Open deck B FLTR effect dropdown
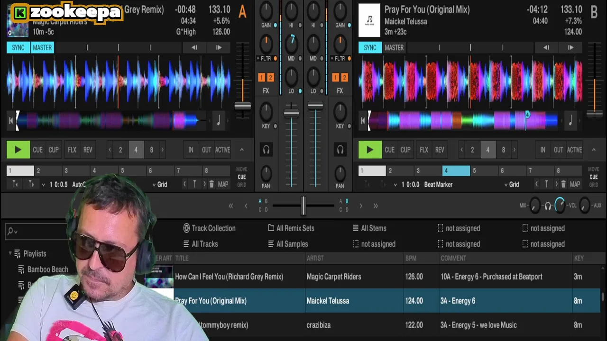 (x=333, y=59)
